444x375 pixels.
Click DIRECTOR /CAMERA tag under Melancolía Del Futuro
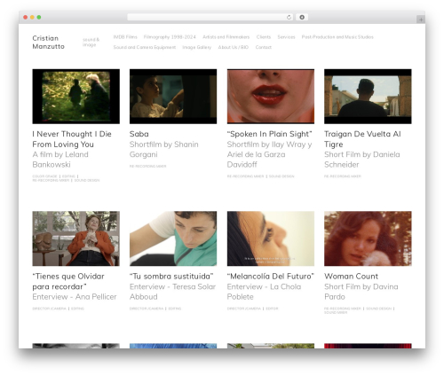(x=244, y=309)
